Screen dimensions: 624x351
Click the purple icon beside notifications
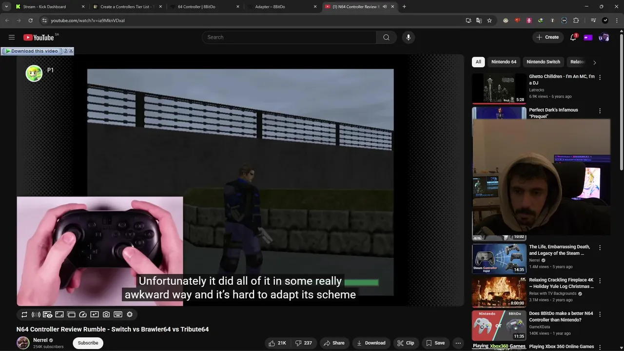pos(588,38)
